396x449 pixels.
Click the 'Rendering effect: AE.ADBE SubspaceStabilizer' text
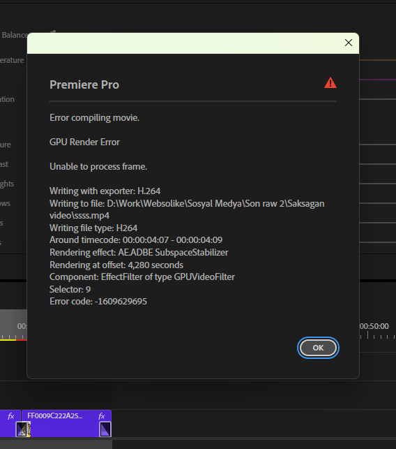tap(139, 253)
